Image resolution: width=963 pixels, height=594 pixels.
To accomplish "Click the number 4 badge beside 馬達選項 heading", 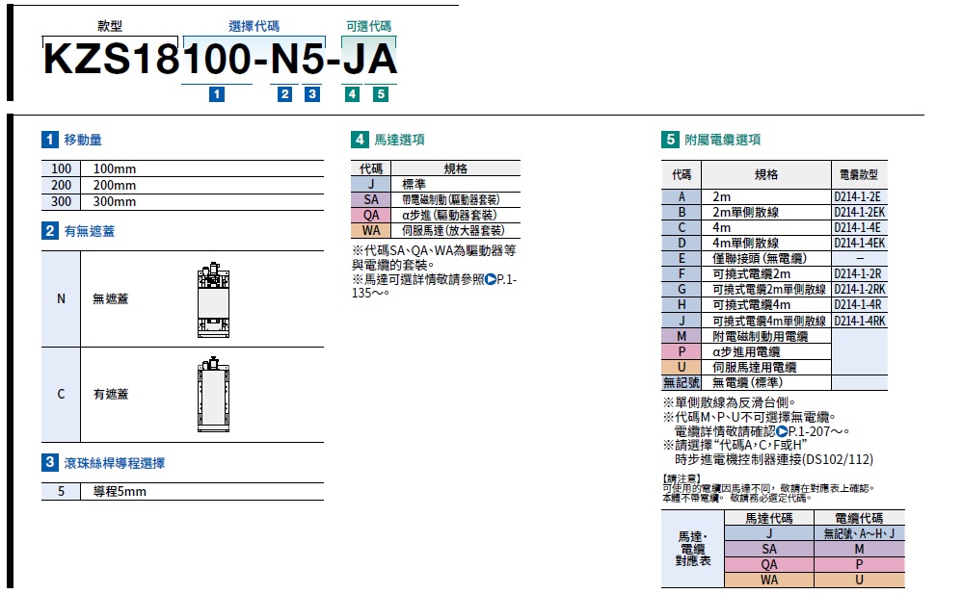I will click(x=359, y=141).
